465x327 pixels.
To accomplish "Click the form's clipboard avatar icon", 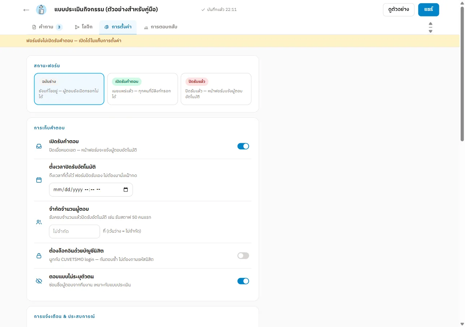I will pyautogui.click(x=41, y=10).
